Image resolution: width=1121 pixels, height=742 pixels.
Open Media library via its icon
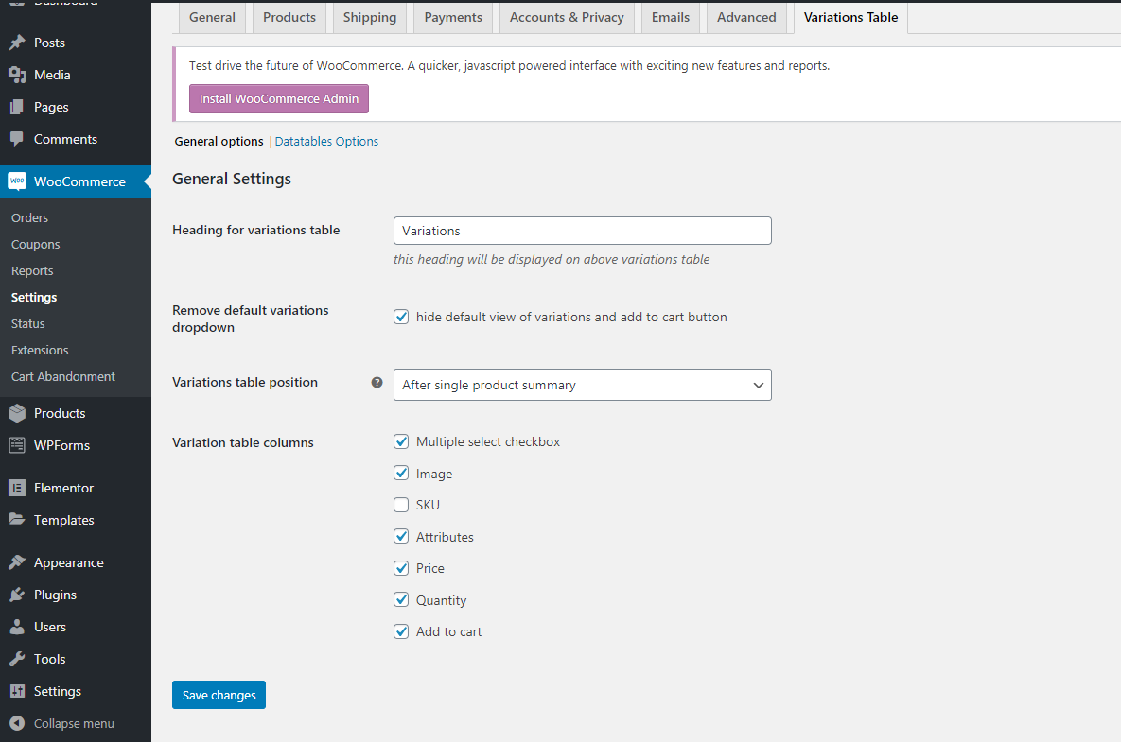click(17, 75)
